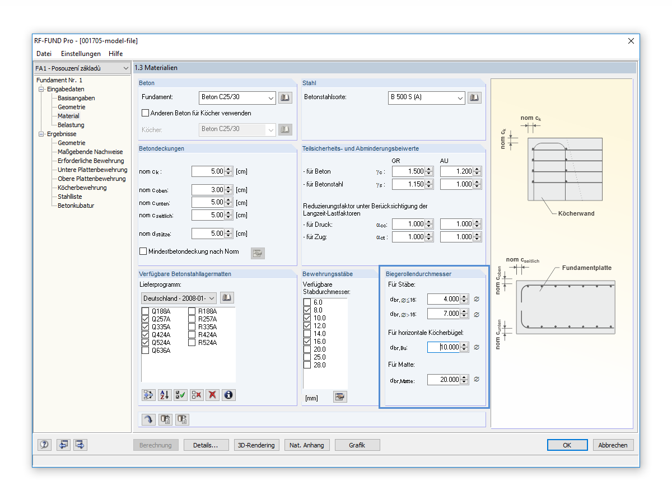The height and width of the screenshot is (504, 672).
Task: Check the 6.0 bar diameter checkbox
Action: tap(307, 302)
